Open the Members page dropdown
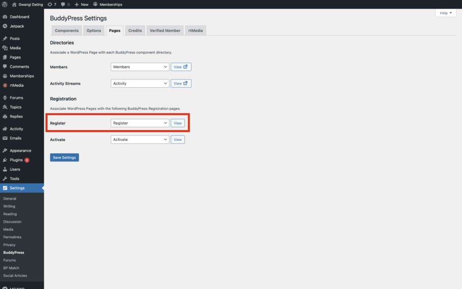This screenshot has width=462, height=289. 140,67
